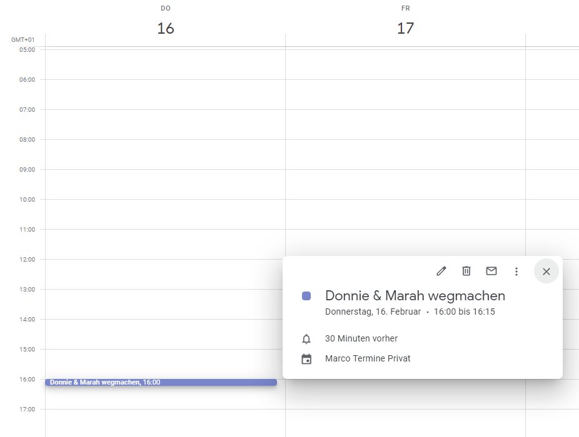The image size is (579, 437).
Task: Open the three-dot options menu
Action: pos(516,272)
